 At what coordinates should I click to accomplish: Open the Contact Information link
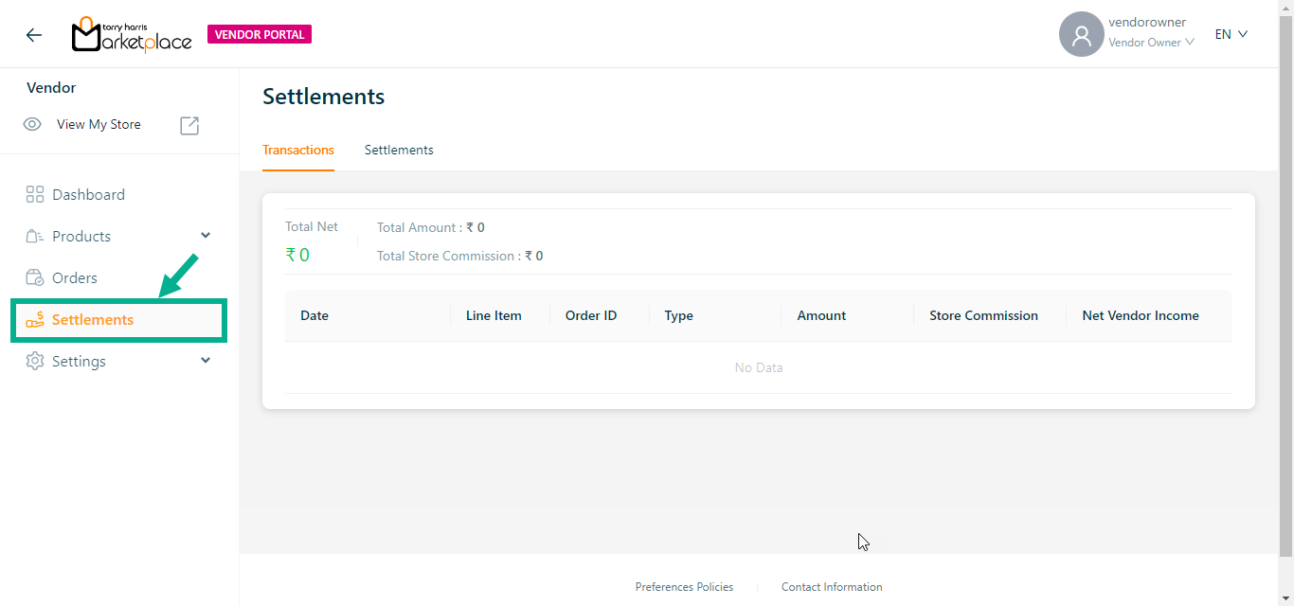832,587
